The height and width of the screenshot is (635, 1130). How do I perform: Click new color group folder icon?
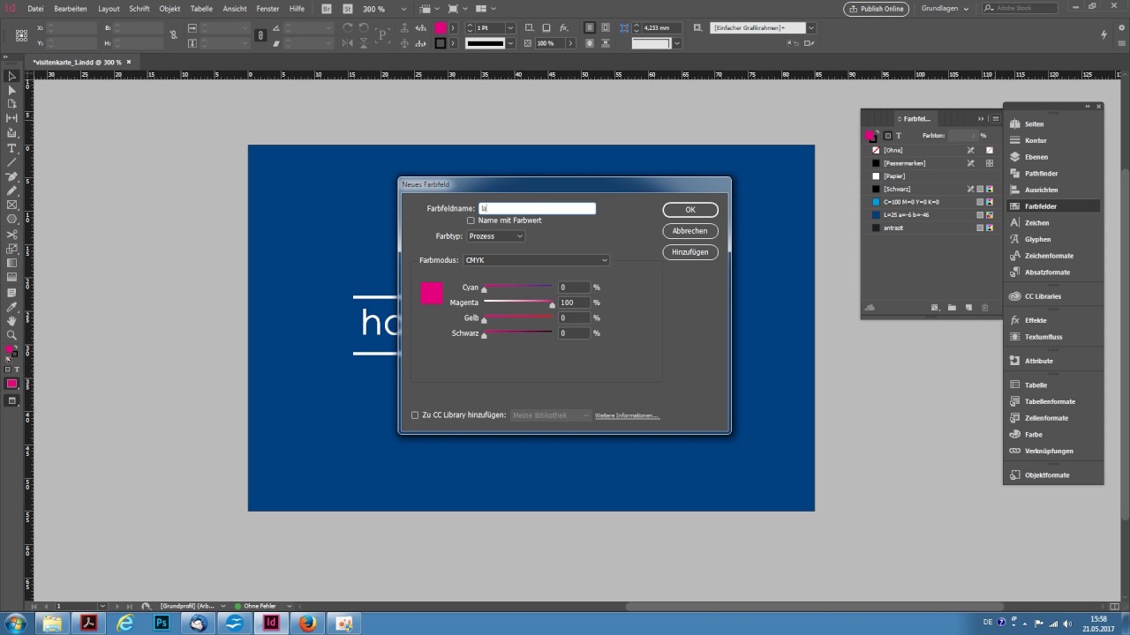click(x=952, y=308)
